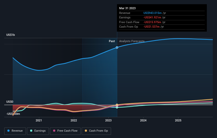The width and height of the screenshot is (217, 138).
Task: Click the US$0 y-axis label
Action: tap(10, 102)
